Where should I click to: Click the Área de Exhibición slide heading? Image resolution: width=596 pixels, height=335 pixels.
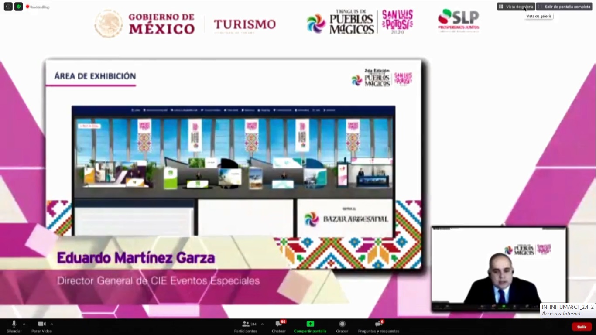pos(95,76)
